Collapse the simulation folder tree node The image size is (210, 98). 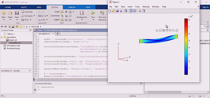pyautogui.click(x=2, y=37)
